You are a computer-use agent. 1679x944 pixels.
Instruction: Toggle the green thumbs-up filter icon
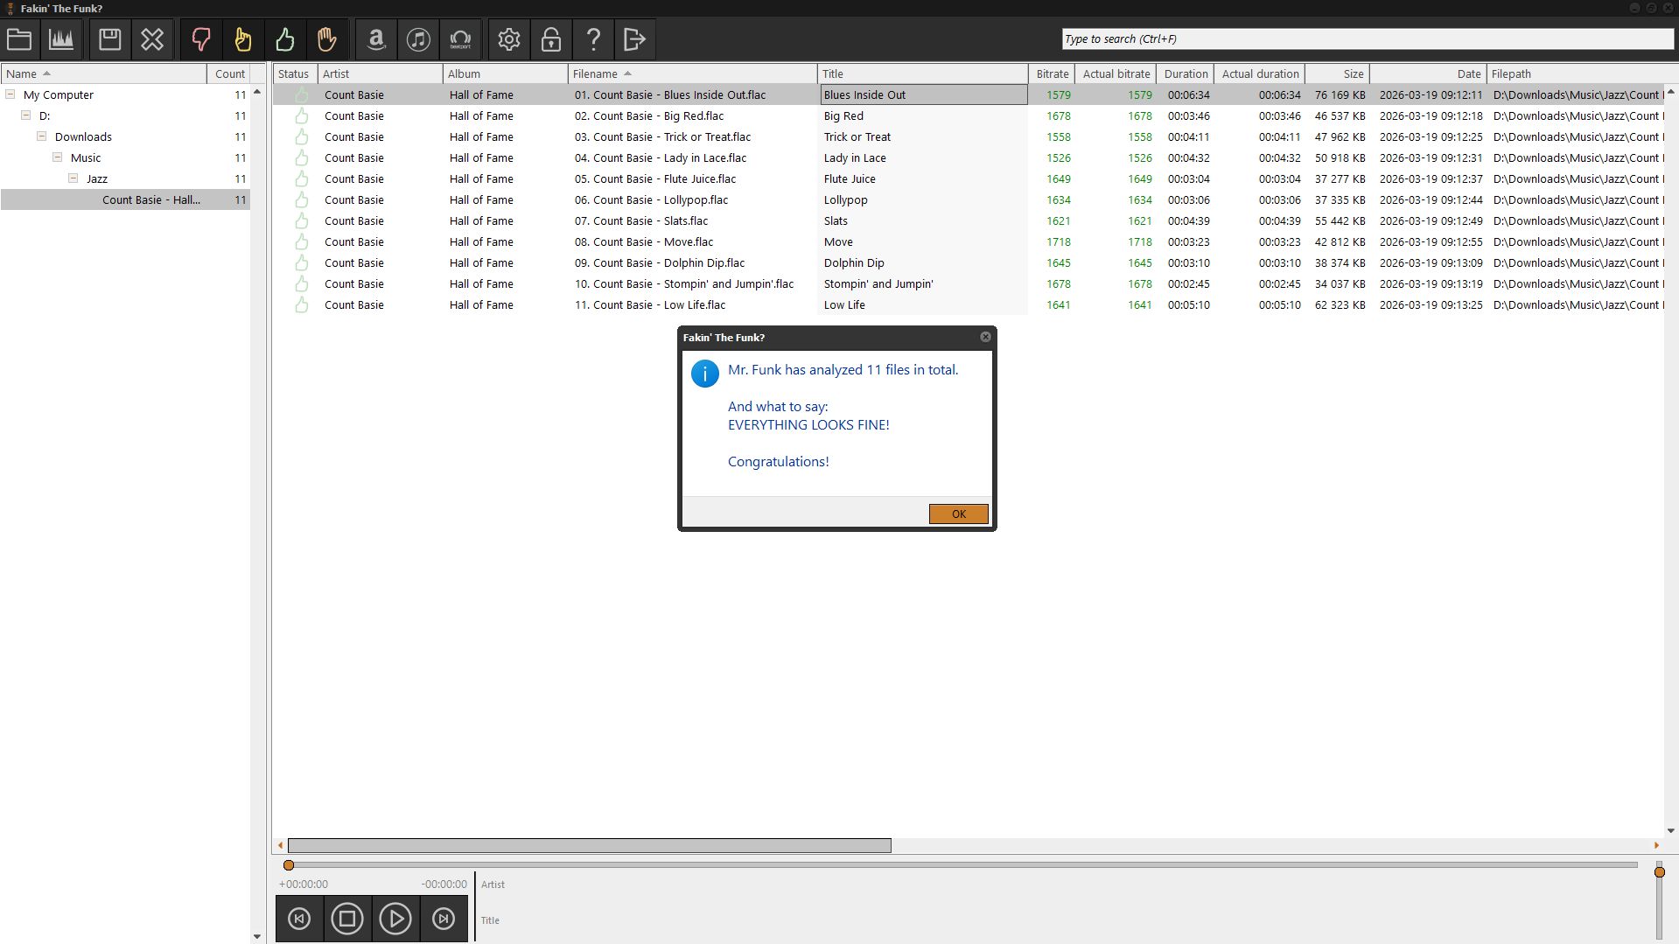pyautogui.click(x=284, y=39)
